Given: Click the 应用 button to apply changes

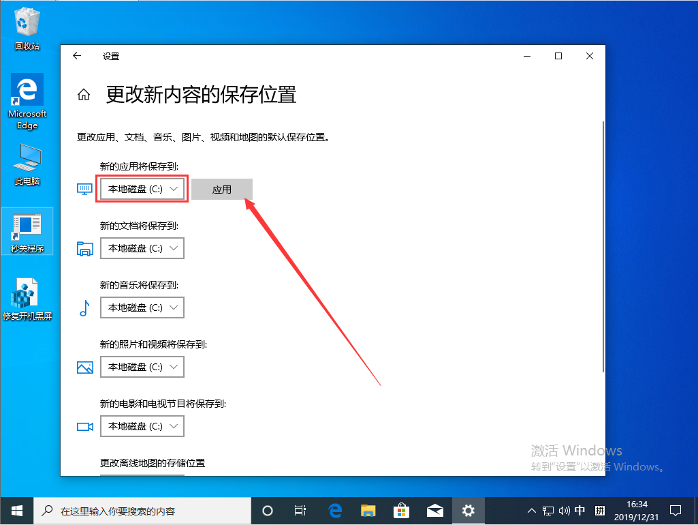Looking at the screenshot, I should [222, 189].
